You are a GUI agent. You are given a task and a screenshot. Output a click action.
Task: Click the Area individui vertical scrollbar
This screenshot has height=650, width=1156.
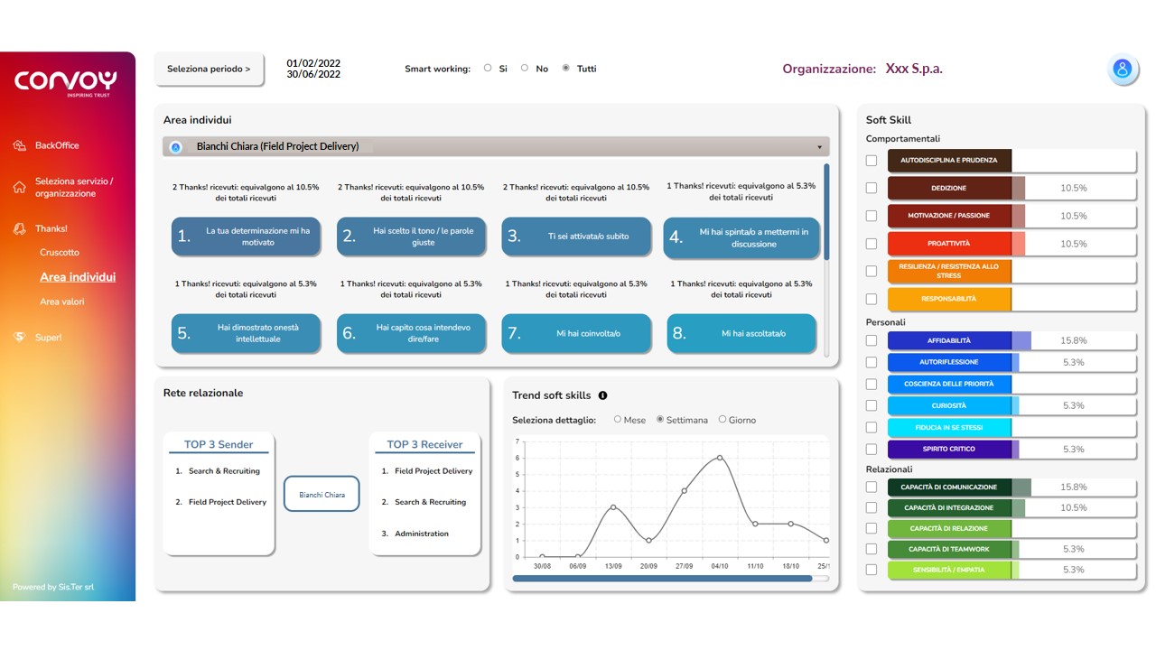pos(826,212)
